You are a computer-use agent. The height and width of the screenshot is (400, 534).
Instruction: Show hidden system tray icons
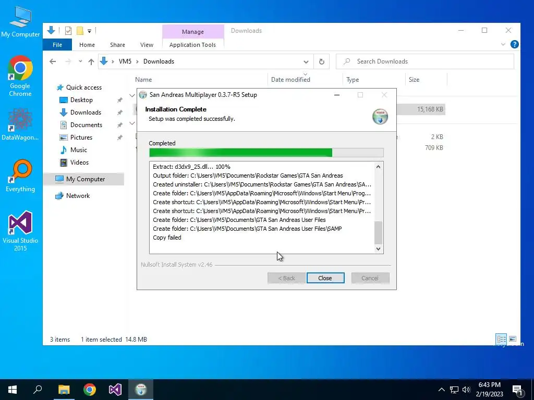tap(441, 390)
